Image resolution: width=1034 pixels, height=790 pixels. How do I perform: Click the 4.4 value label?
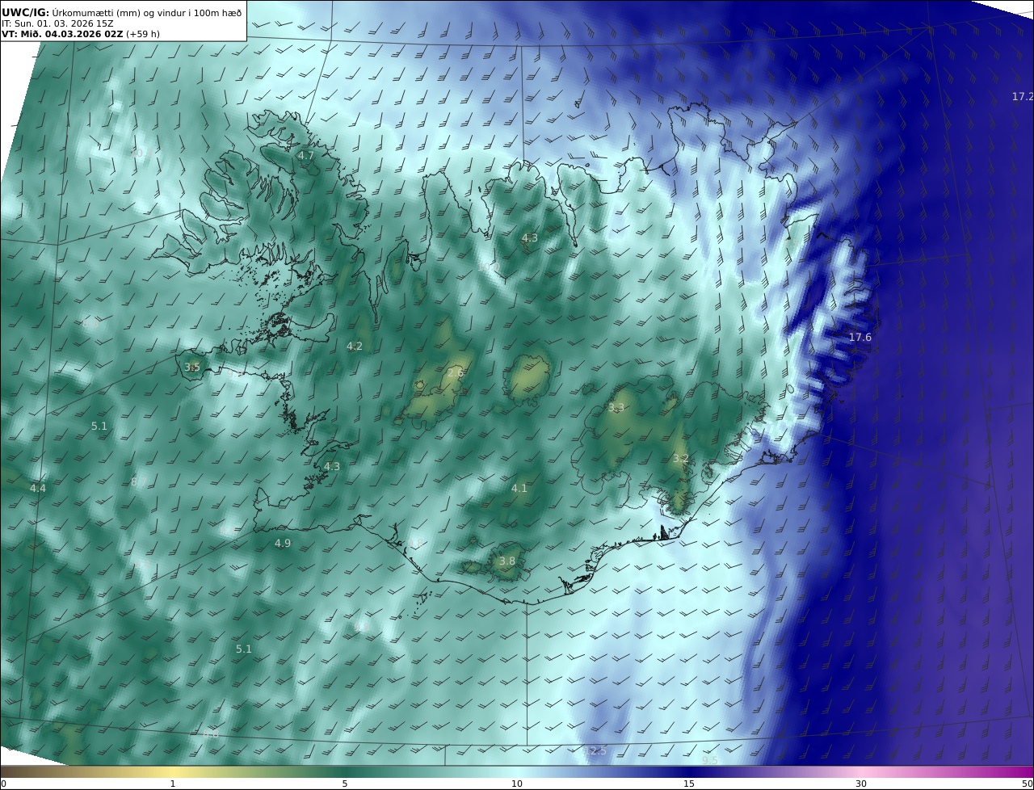pos(38,488)
